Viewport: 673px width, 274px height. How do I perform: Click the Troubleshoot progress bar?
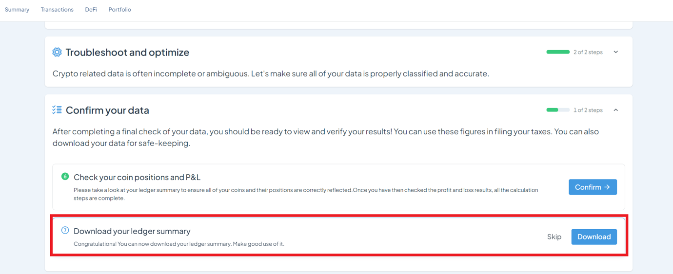click(558, 52)
